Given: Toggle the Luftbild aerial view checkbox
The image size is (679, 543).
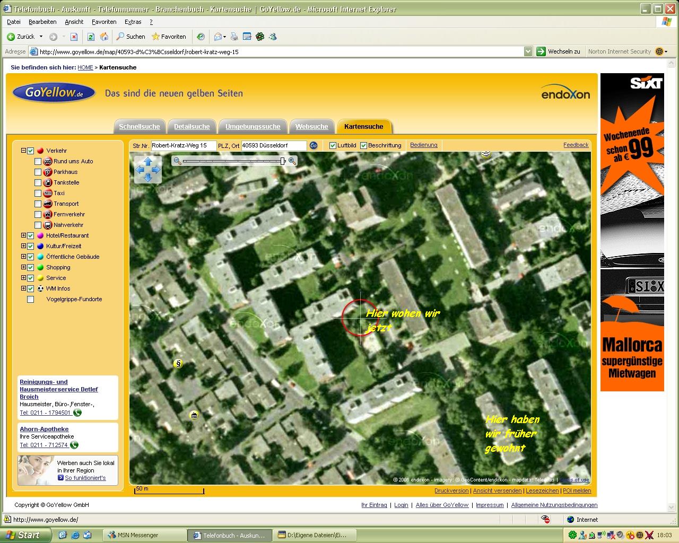Looking at the screenshot, I should point(333,145).
